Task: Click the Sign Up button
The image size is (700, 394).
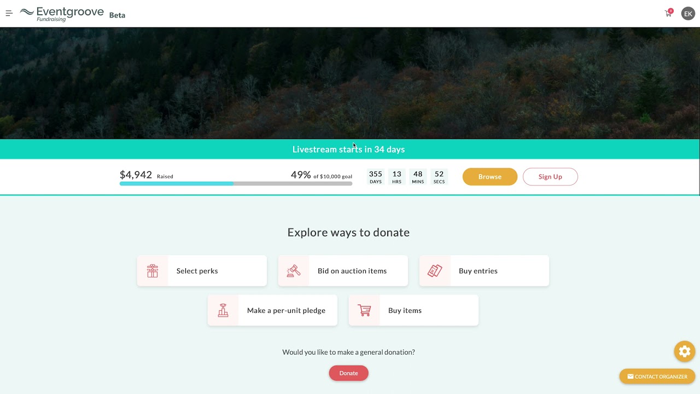Action: [x=550, y=177]
